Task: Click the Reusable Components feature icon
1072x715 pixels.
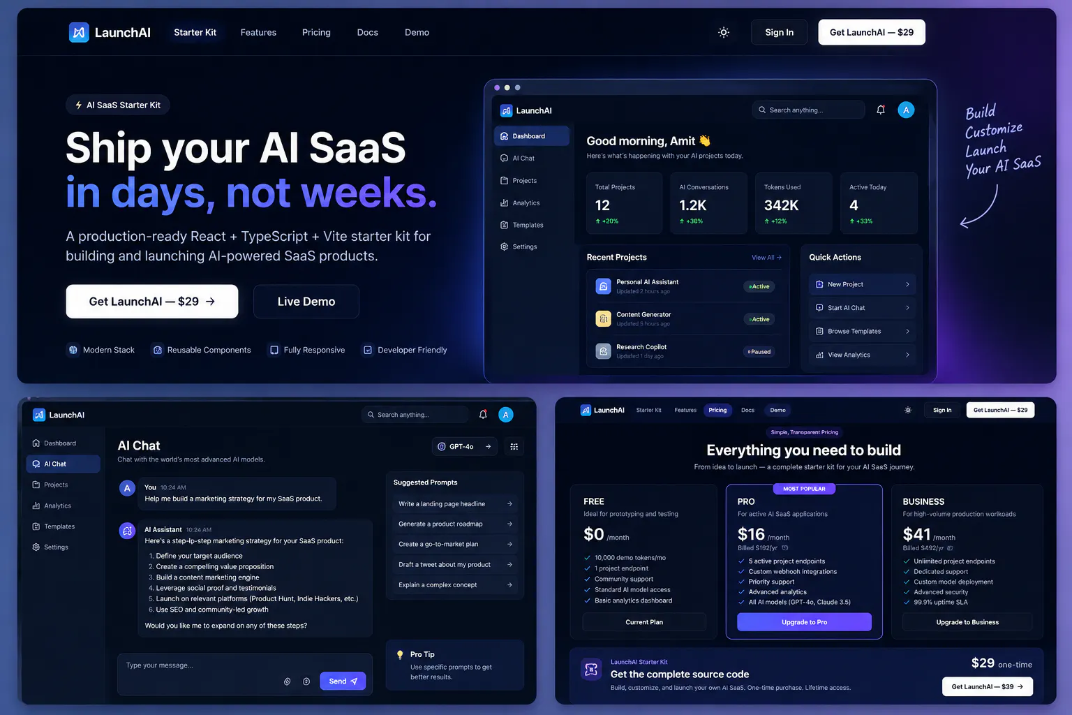Action: click(x=158, y=350)
